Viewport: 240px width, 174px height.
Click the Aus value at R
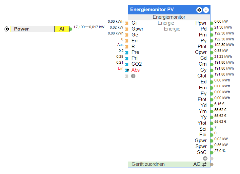click(120, 45)
